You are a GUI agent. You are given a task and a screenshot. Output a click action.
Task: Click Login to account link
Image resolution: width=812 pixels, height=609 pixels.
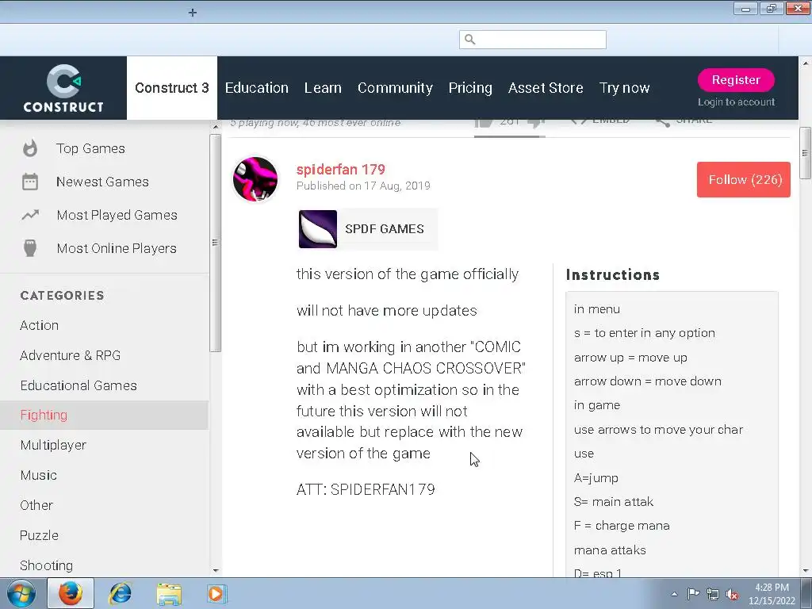pyautogui.click(x=737, y=102)
